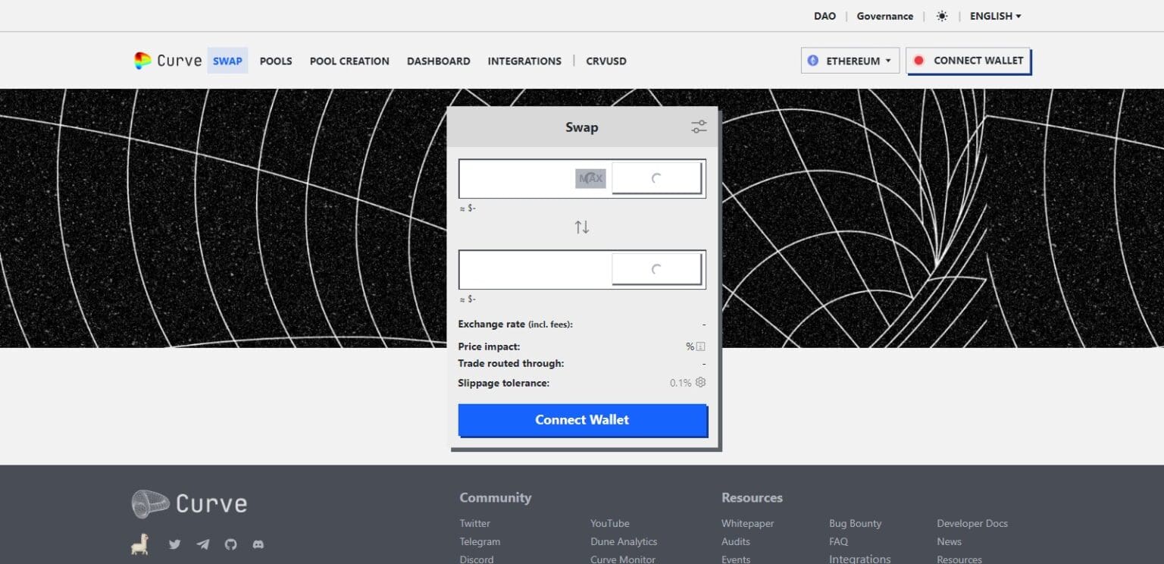Open the top token selector dropdown
1164x564 pixels.
point(656,179)
